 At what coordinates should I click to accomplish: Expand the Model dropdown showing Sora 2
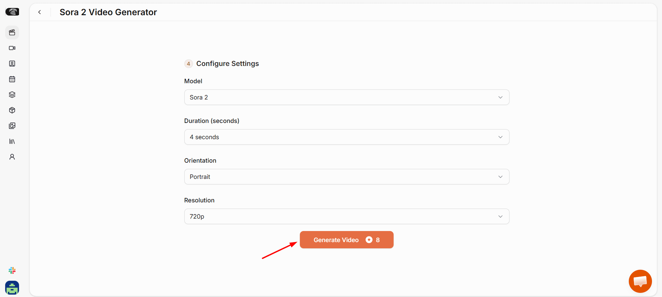pyautogui.click(x=347, y=97)
